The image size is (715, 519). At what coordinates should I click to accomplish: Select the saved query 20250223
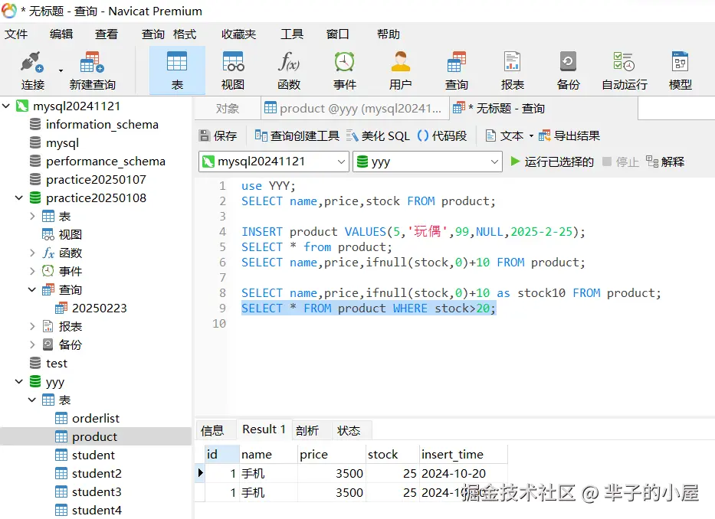coord(90,308)
